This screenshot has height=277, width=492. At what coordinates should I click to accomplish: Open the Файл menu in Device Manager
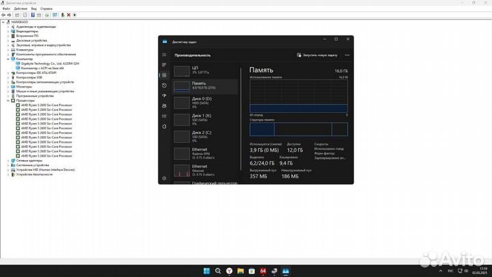[6, 9]
